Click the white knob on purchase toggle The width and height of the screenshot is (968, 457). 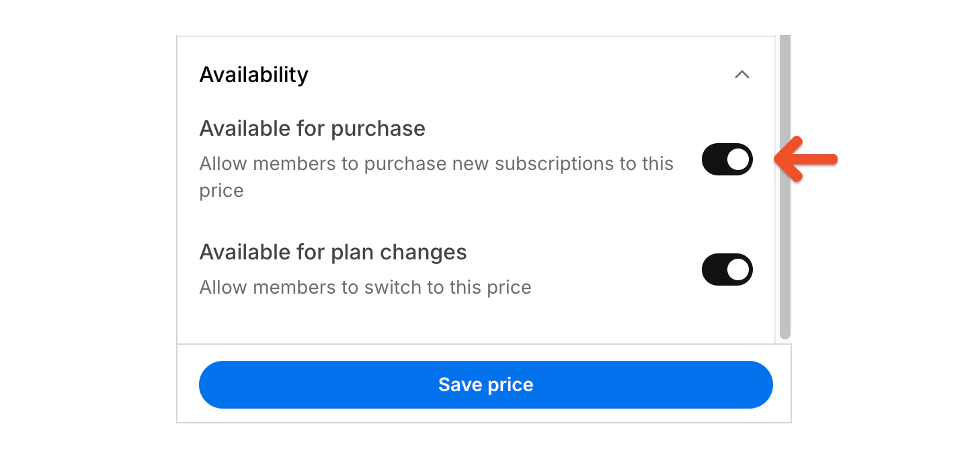pos(738,159)
